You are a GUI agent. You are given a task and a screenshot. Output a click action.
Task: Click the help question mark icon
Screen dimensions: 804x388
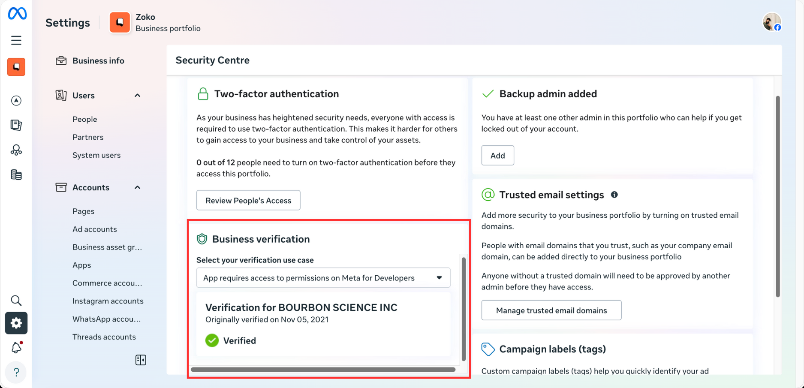click(16, 372)
